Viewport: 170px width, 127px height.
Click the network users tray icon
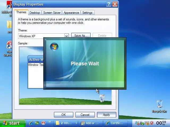[137, 123]
